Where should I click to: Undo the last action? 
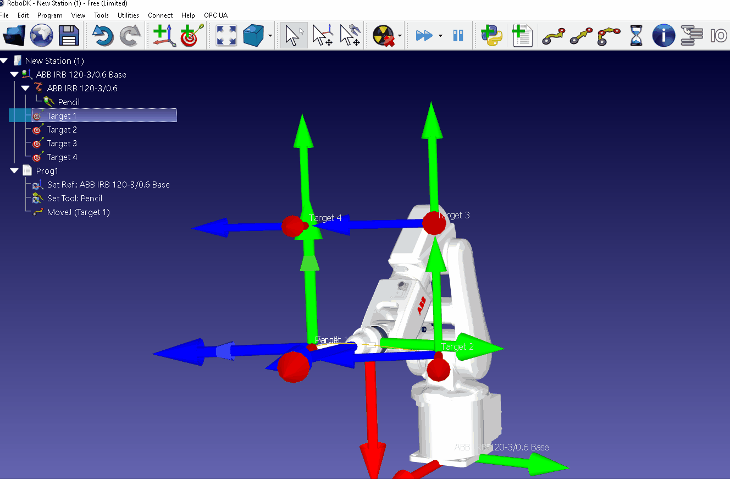click(x=102, y=36)
